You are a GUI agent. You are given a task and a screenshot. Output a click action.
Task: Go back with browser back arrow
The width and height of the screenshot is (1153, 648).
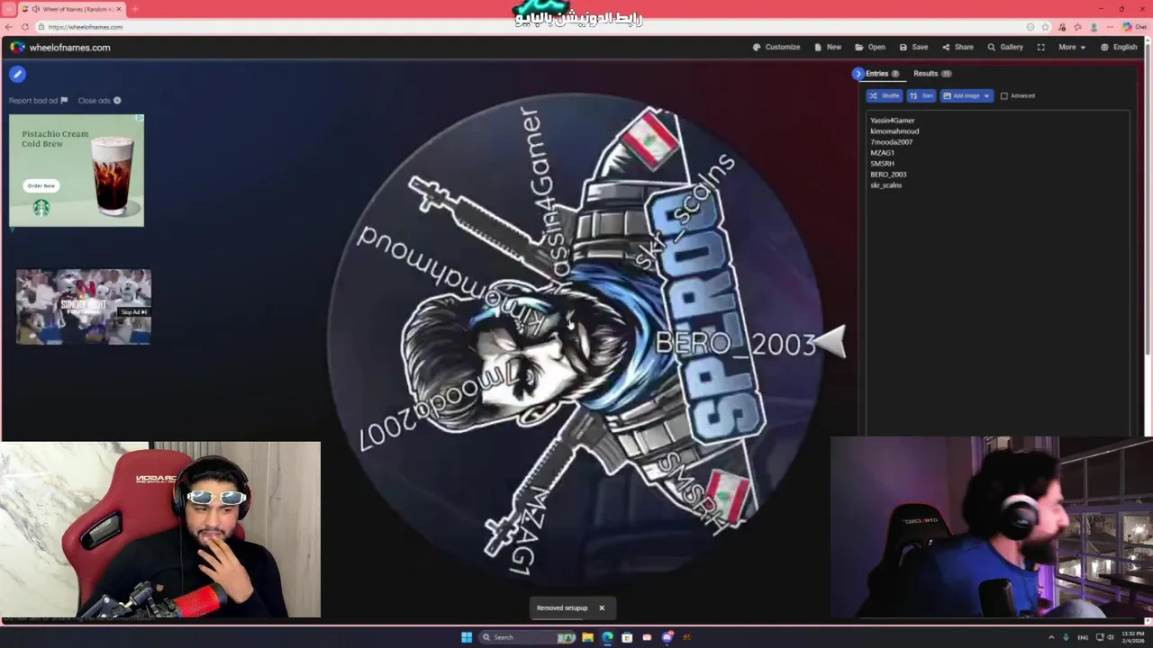pyautogui.click(x=9, y=27)
